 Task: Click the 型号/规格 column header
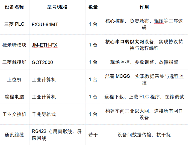57,7
